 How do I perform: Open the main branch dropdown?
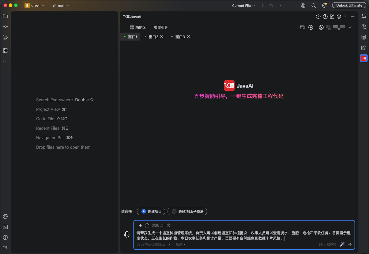tap(61, 5)
